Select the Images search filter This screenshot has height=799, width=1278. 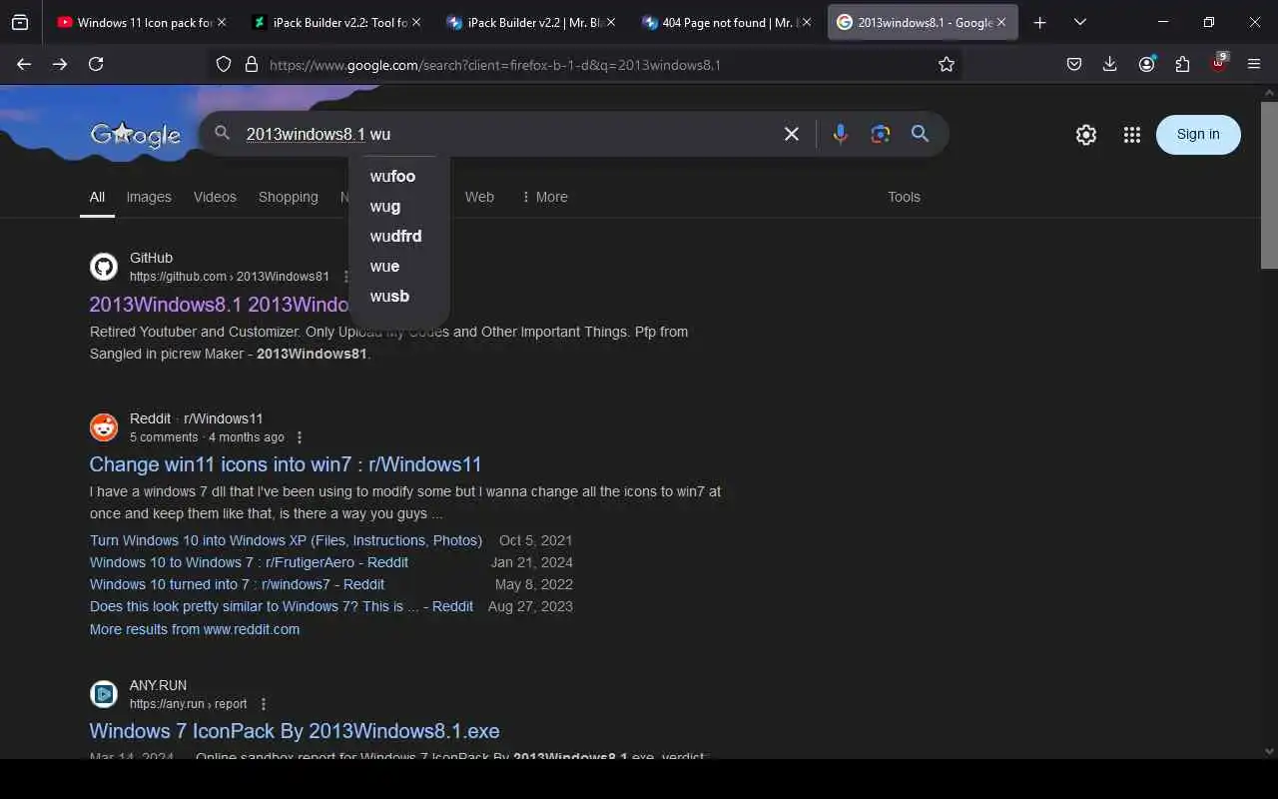149,197
